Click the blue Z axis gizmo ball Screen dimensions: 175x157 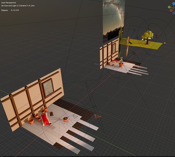point(174,4)
